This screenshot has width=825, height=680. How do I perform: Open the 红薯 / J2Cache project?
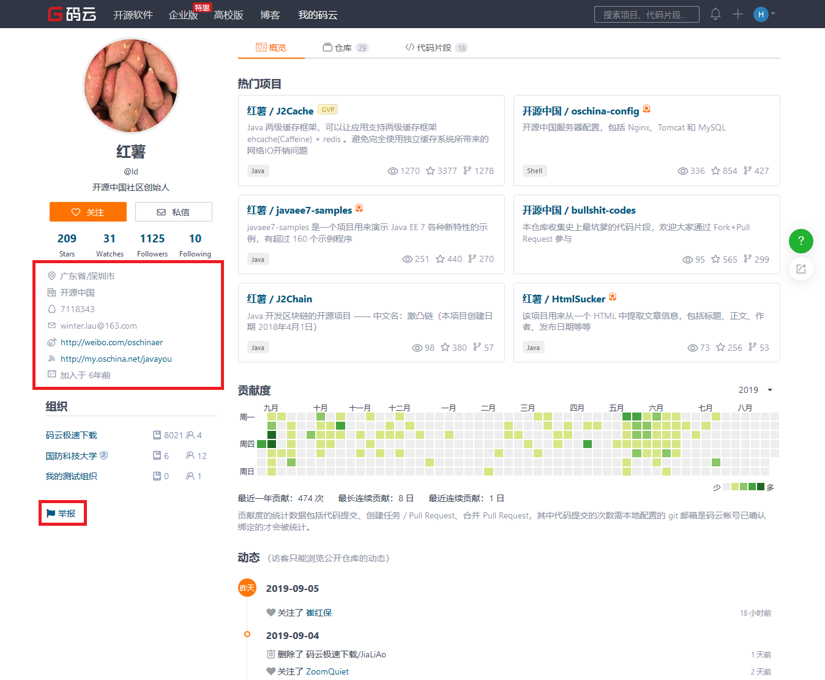pyautogui.click(x=280, y=111)
